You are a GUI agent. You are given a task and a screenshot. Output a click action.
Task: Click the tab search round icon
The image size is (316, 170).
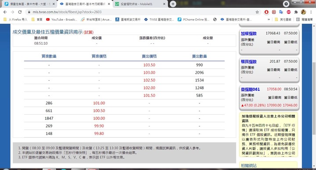tap(286, 4)
